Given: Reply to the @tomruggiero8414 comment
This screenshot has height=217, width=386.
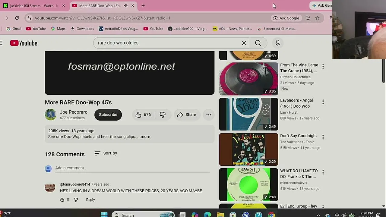Looking at the screenshot, I should (x=90, y=200).
